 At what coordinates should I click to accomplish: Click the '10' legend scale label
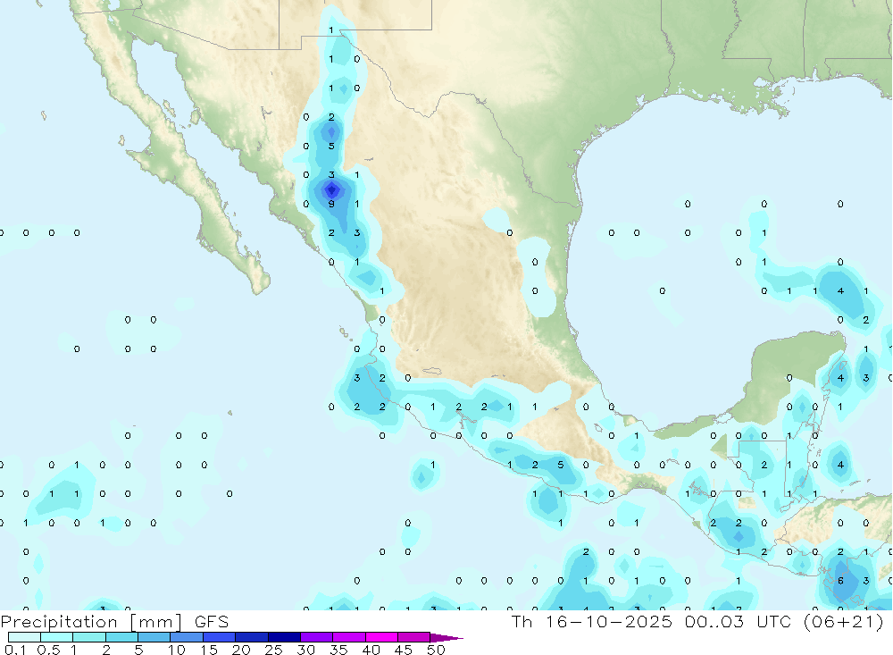point(177,650)
